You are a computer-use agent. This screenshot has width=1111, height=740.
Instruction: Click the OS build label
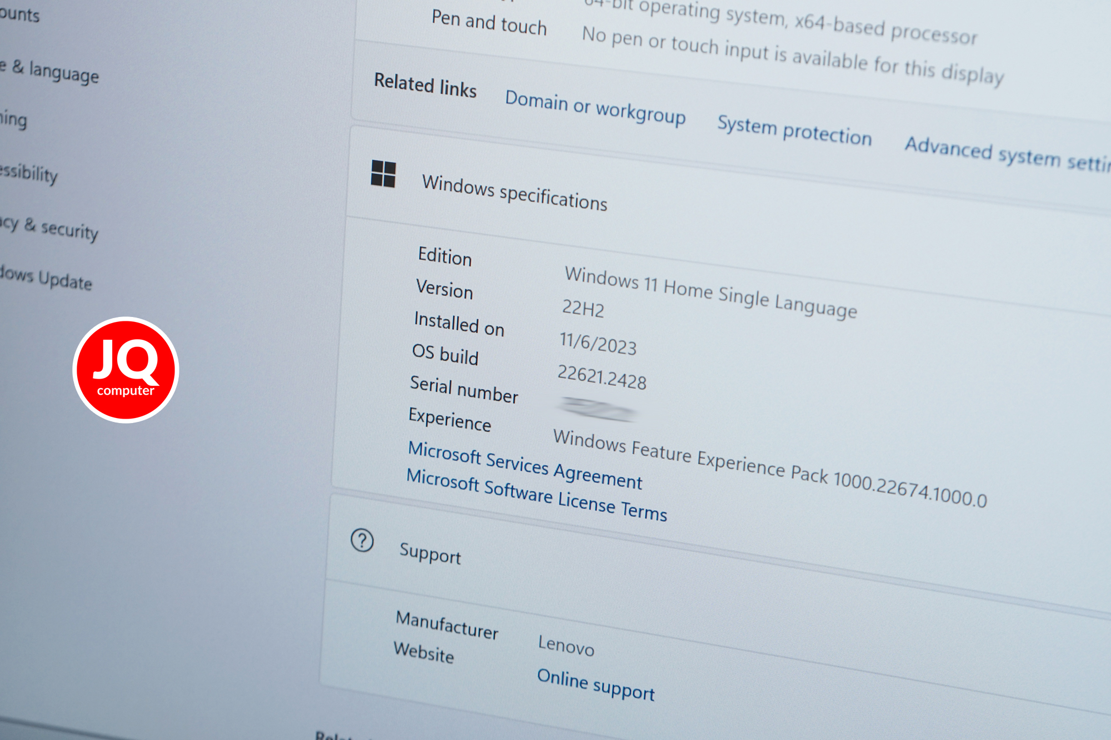point(445,354)
